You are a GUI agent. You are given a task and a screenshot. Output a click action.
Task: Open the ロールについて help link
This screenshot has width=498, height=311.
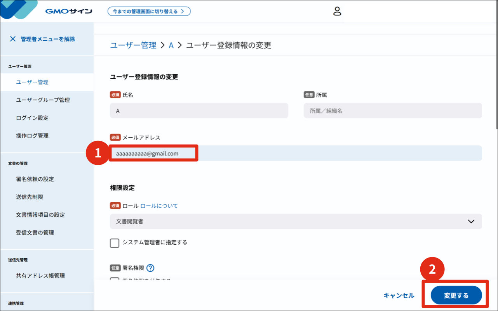159,206
